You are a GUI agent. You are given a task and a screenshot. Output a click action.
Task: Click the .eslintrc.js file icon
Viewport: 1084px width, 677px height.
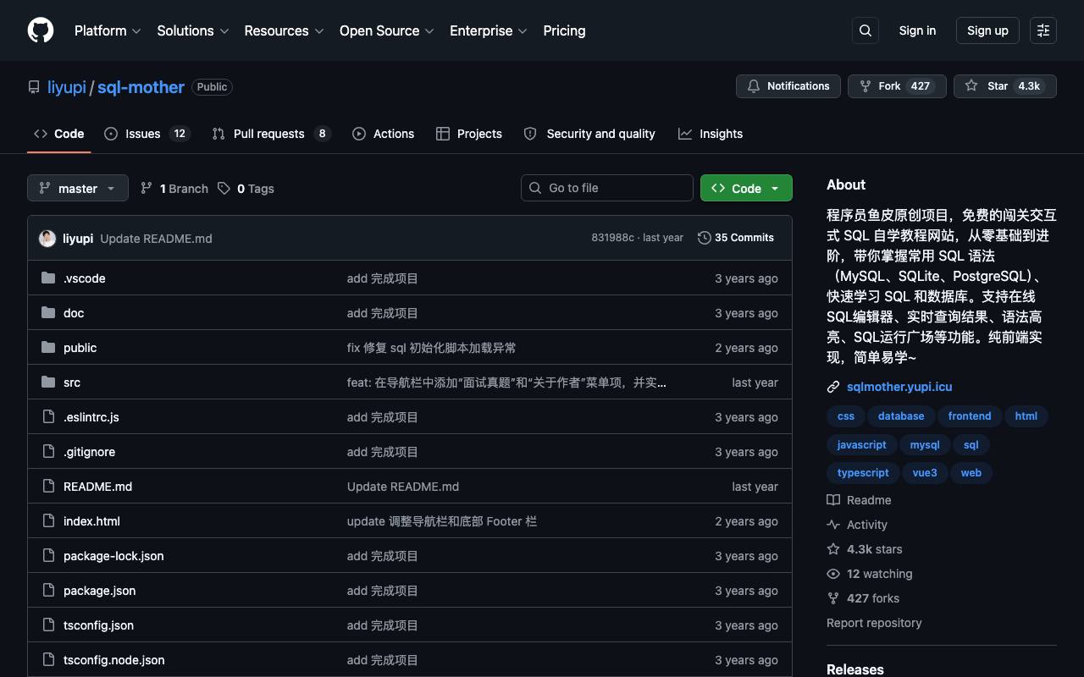[x=48, y=417]
